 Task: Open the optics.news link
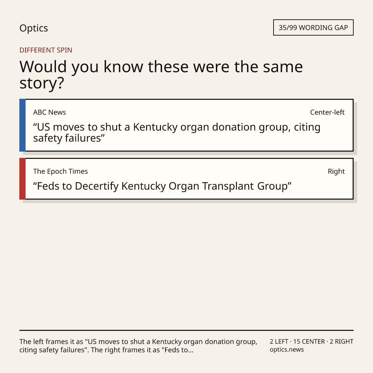point(287,350)
